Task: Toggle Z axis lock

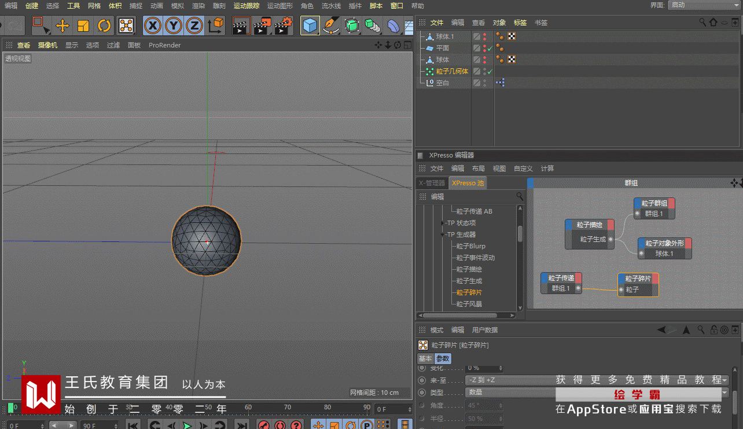Action: [x=194, y=25]
